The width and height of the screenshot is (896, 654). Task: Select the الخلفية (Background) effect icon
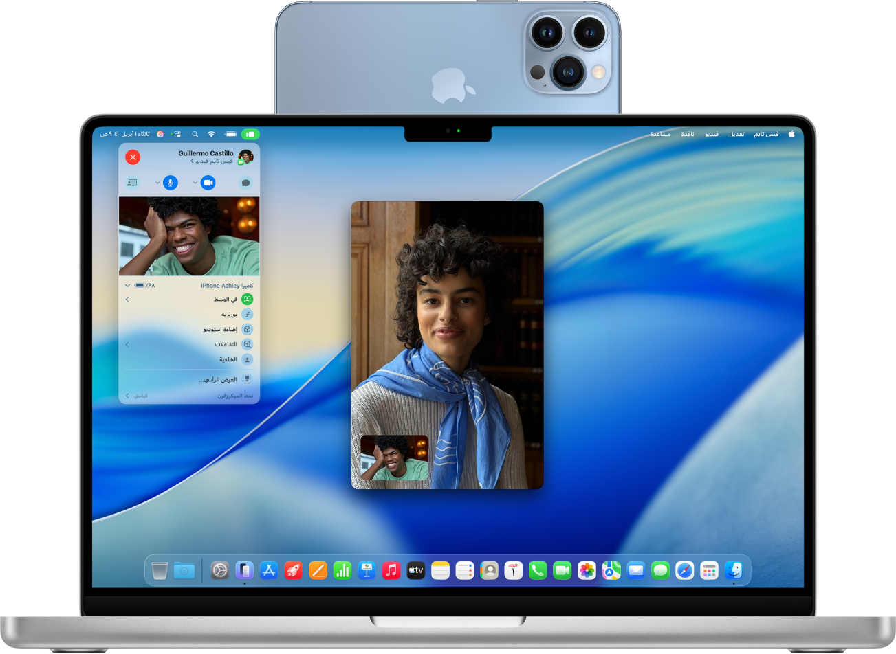[x=246, y=359]
